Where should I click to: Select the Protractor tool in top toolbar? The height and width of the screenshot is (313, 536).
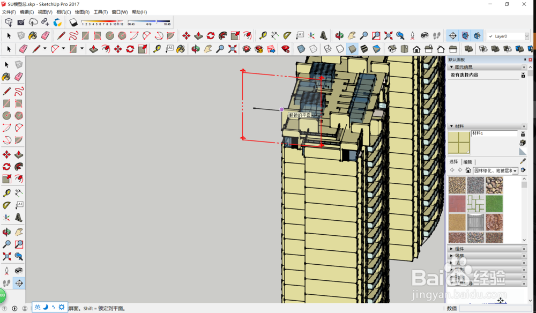287,35
